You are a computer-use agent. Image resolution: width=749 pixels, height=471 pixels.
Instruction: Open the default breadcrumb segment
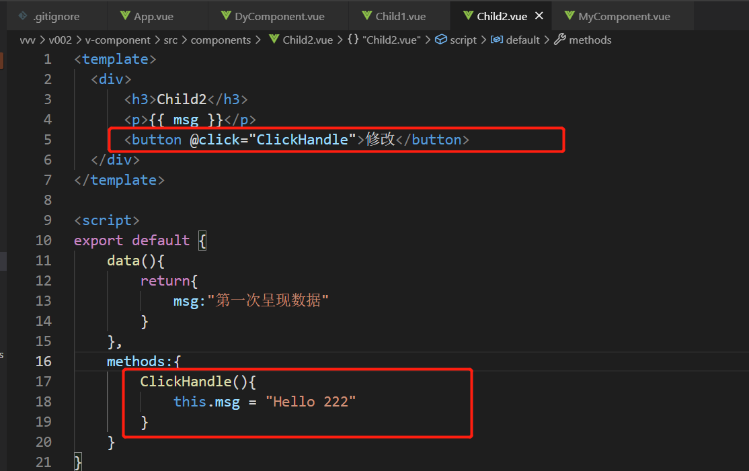point(522,40)
